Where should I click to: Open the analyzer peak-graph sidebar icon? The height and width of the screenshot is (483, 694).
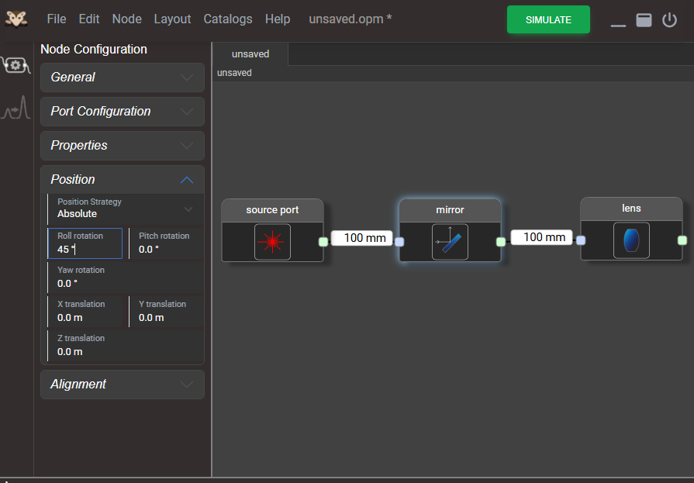16,108
